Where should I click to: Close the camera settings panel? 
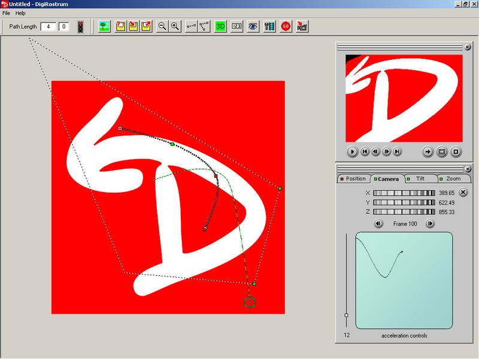(x=468, y=169)
